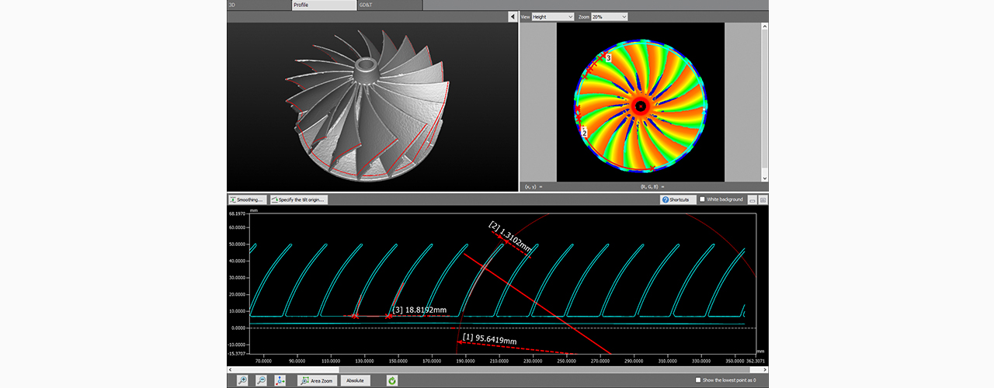
Task: Select the Profile tab
Action: (323, 5)
